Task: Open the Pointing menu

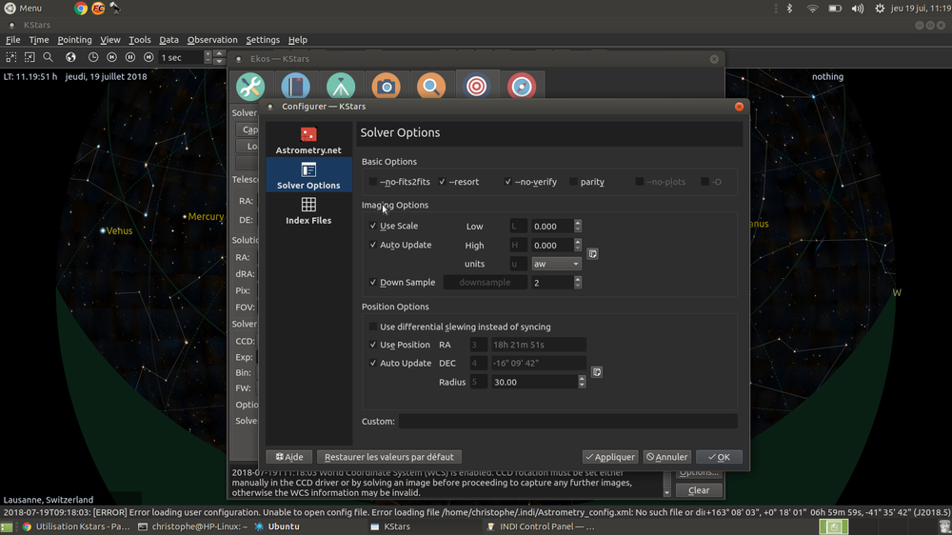Action: [x=74, y=39]
